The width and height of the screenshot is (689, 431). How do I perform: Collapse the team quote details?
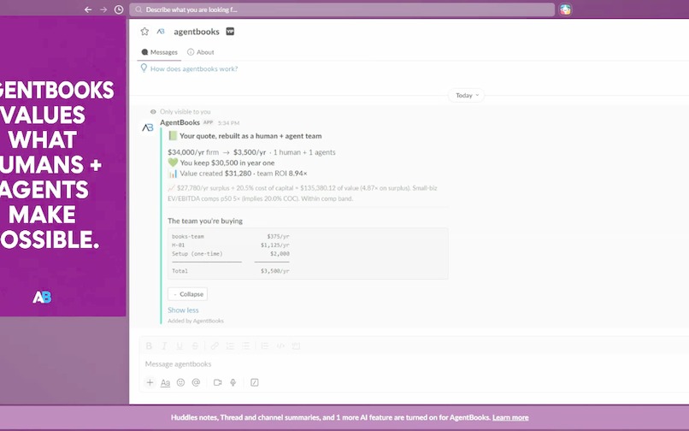click(x=187, y=294)
